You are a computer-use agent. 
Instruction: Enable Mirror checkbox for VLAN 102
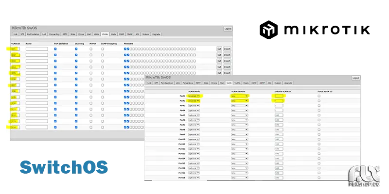click(x=91, y=55)
